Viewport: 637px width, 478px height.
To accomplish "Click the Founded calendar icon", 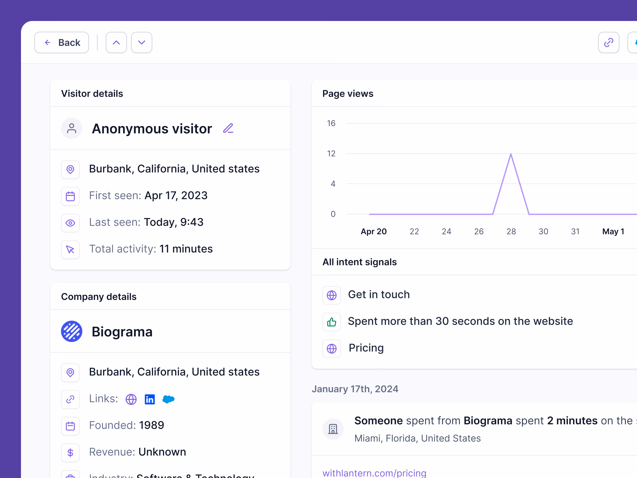I will (70, 426).
